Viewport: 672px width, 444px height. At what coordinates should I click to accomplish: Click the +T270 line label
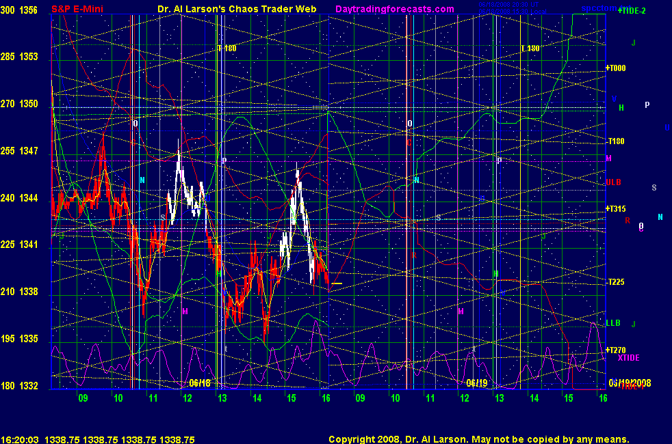[x=616, y=350]
